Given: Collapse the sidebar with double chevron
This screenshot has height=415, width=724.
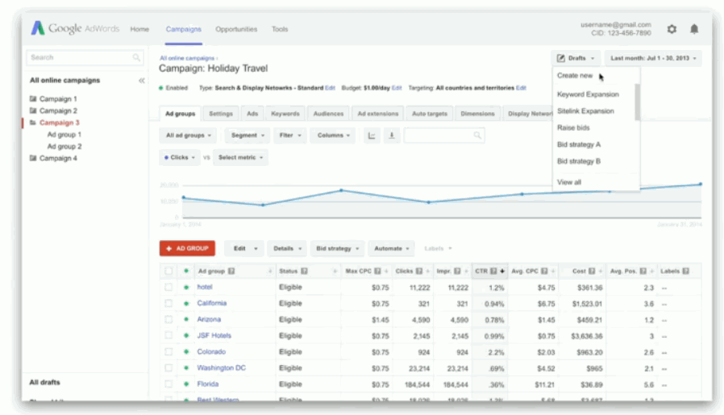Looking at the screenshot, I should pos(142,81).
